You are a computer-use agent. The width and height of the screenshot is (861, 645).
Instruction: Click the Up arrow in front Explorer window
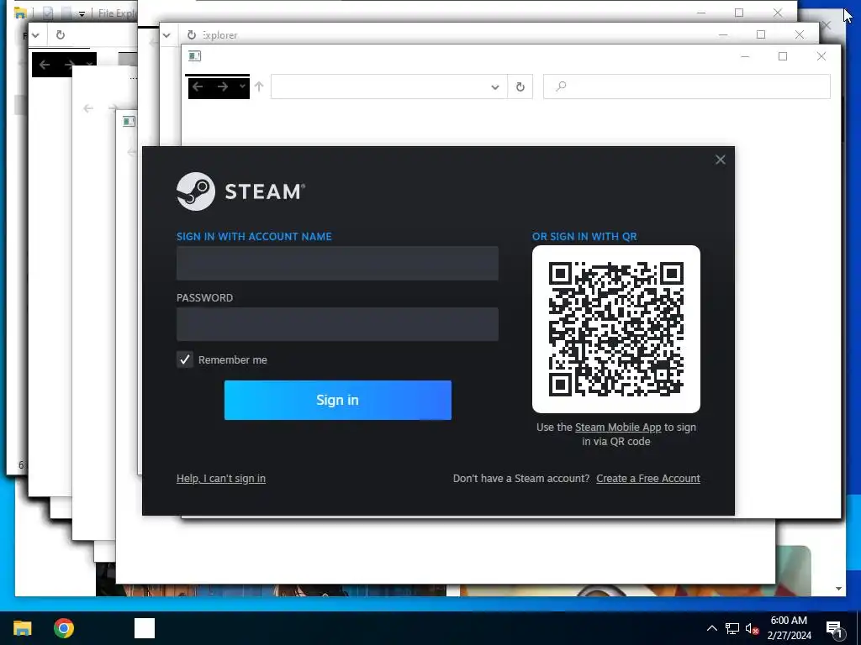pos(259,87)
